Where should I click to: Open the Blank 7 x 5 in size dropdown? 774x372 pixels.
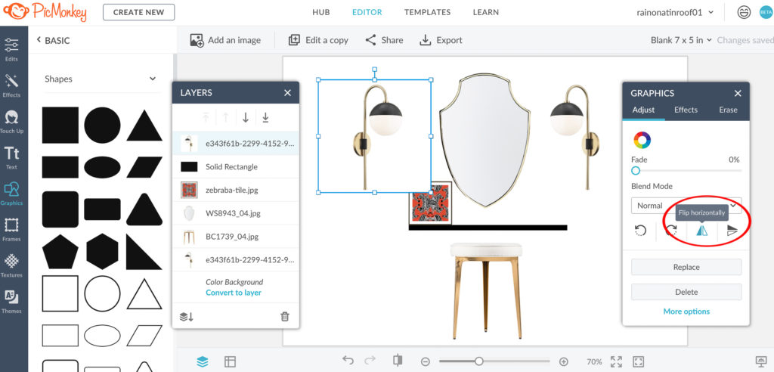coord(681,40)
